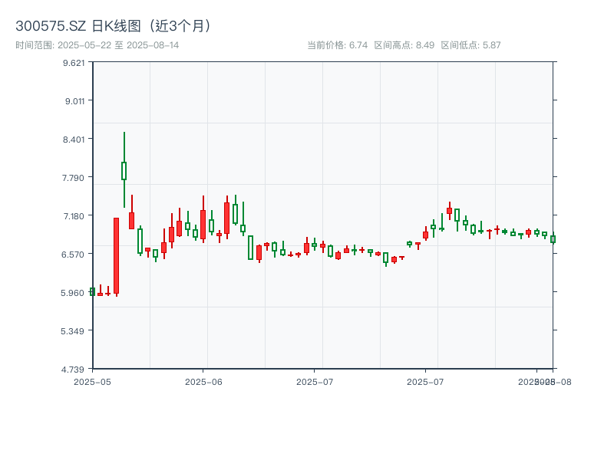Click the tall green candle at the 8.49 peak

tap(124, 170)
